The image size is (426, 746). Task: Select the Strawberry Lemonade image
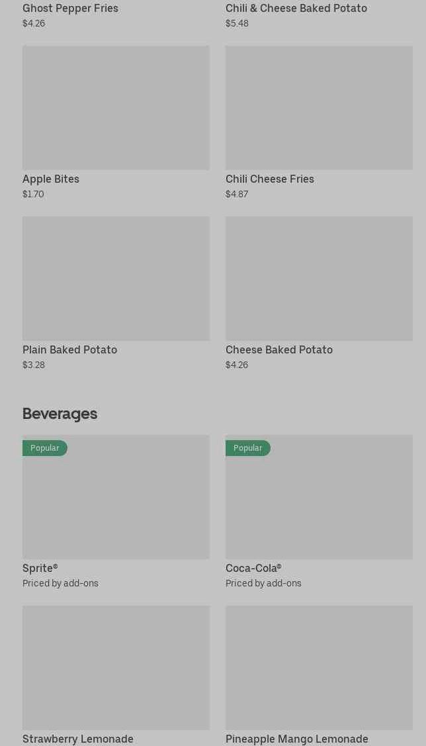click(x=116, y=667)
